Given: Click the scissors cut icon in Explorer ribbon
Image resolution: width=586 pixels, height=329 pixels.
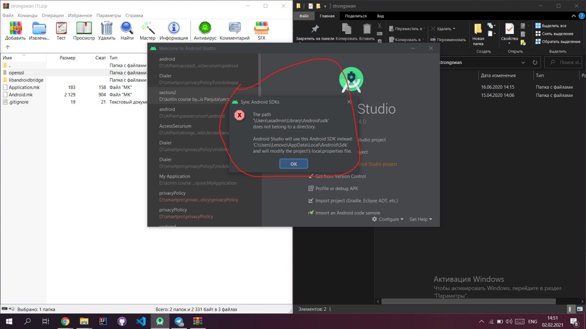Looking at the screenshot, I should click(380, 26).
